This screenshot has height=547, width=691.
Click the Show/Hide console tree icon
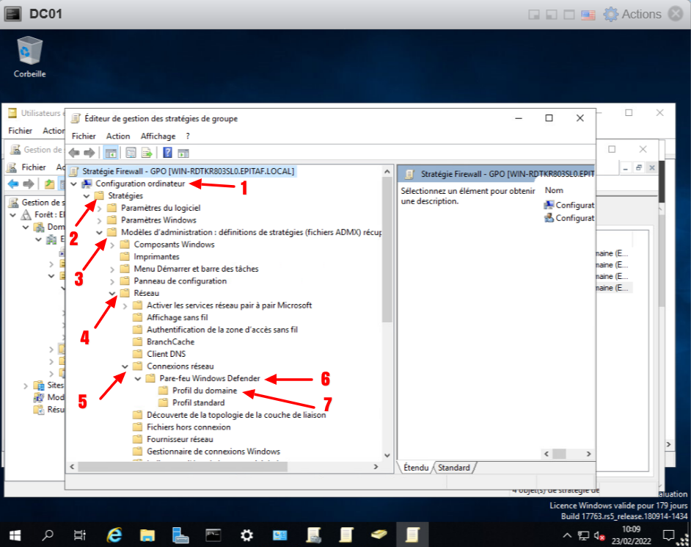pos(111,153)
